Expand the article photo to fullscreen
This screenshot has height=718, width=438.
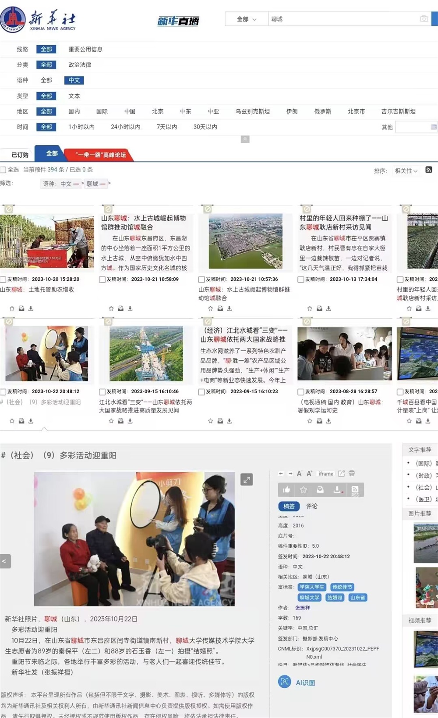[x=247, y=480]
